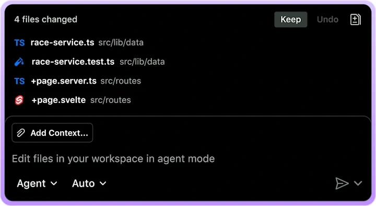Viewport: 376px width, 206px height.
Task: Click the TypeScript icon beside race-service.ts
Action: point(19,43)
